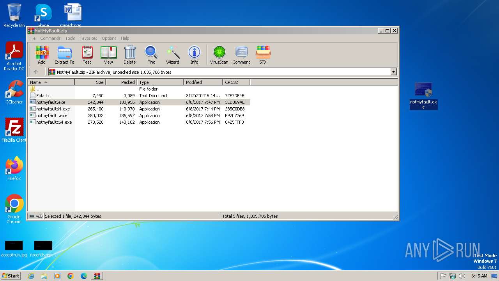Image resolution: width=499 pixels, height=281 pixels.
Task: Click the 'Total 5 files' status text
Action: [250, 216]
